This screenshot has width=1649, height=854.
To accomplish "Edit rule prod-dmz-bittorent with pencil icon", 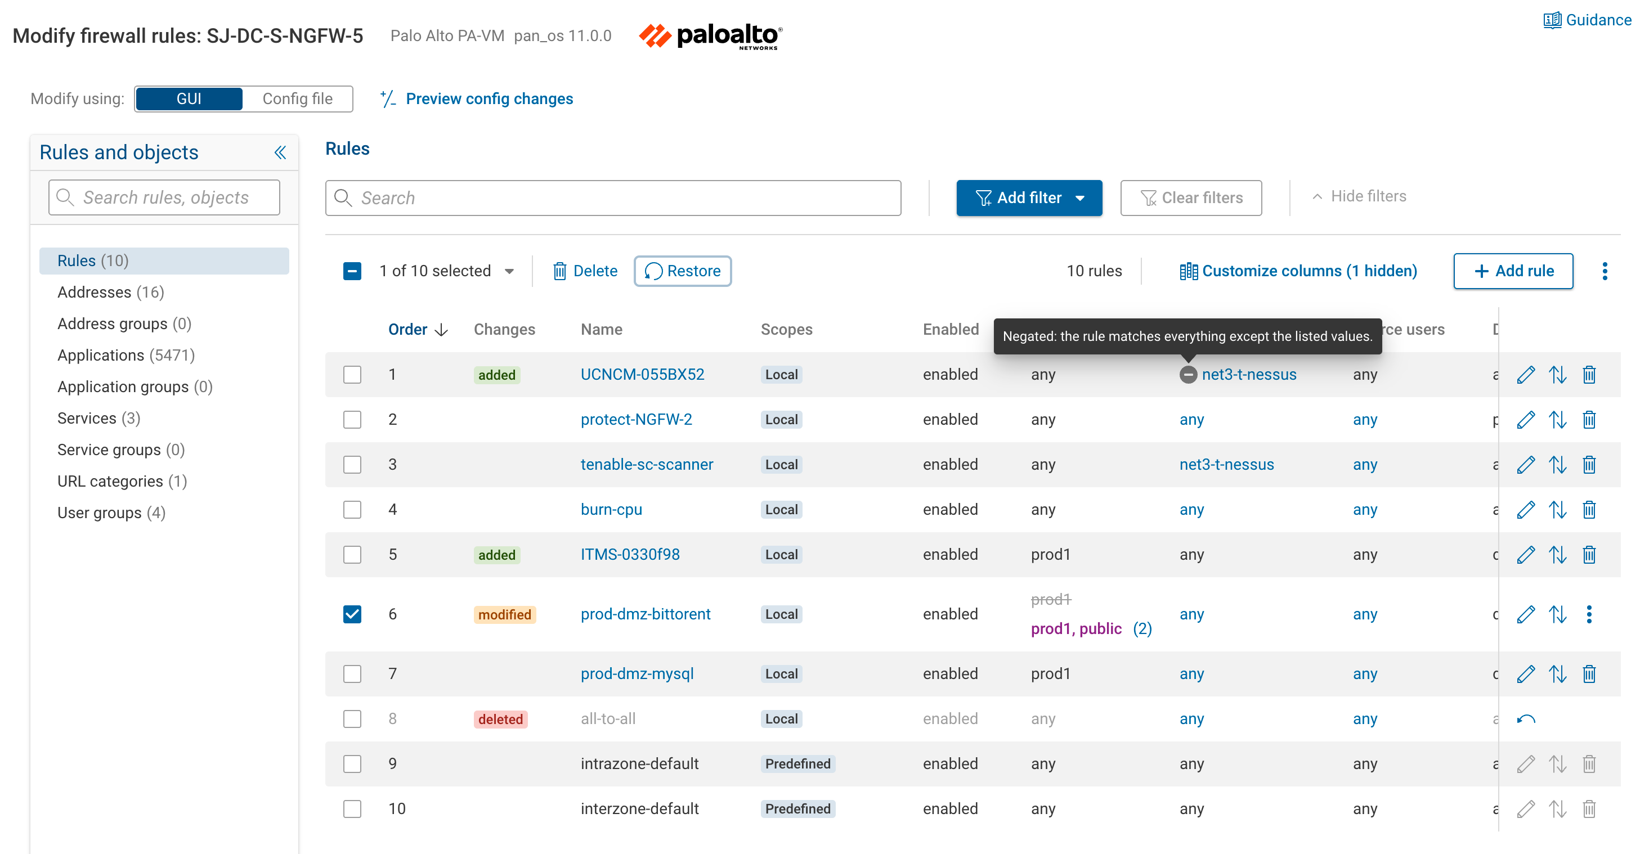I will click(1525, 614).
